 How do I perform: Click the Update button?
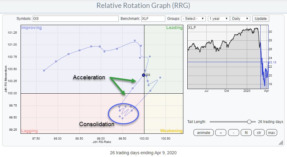pos(261,19)
